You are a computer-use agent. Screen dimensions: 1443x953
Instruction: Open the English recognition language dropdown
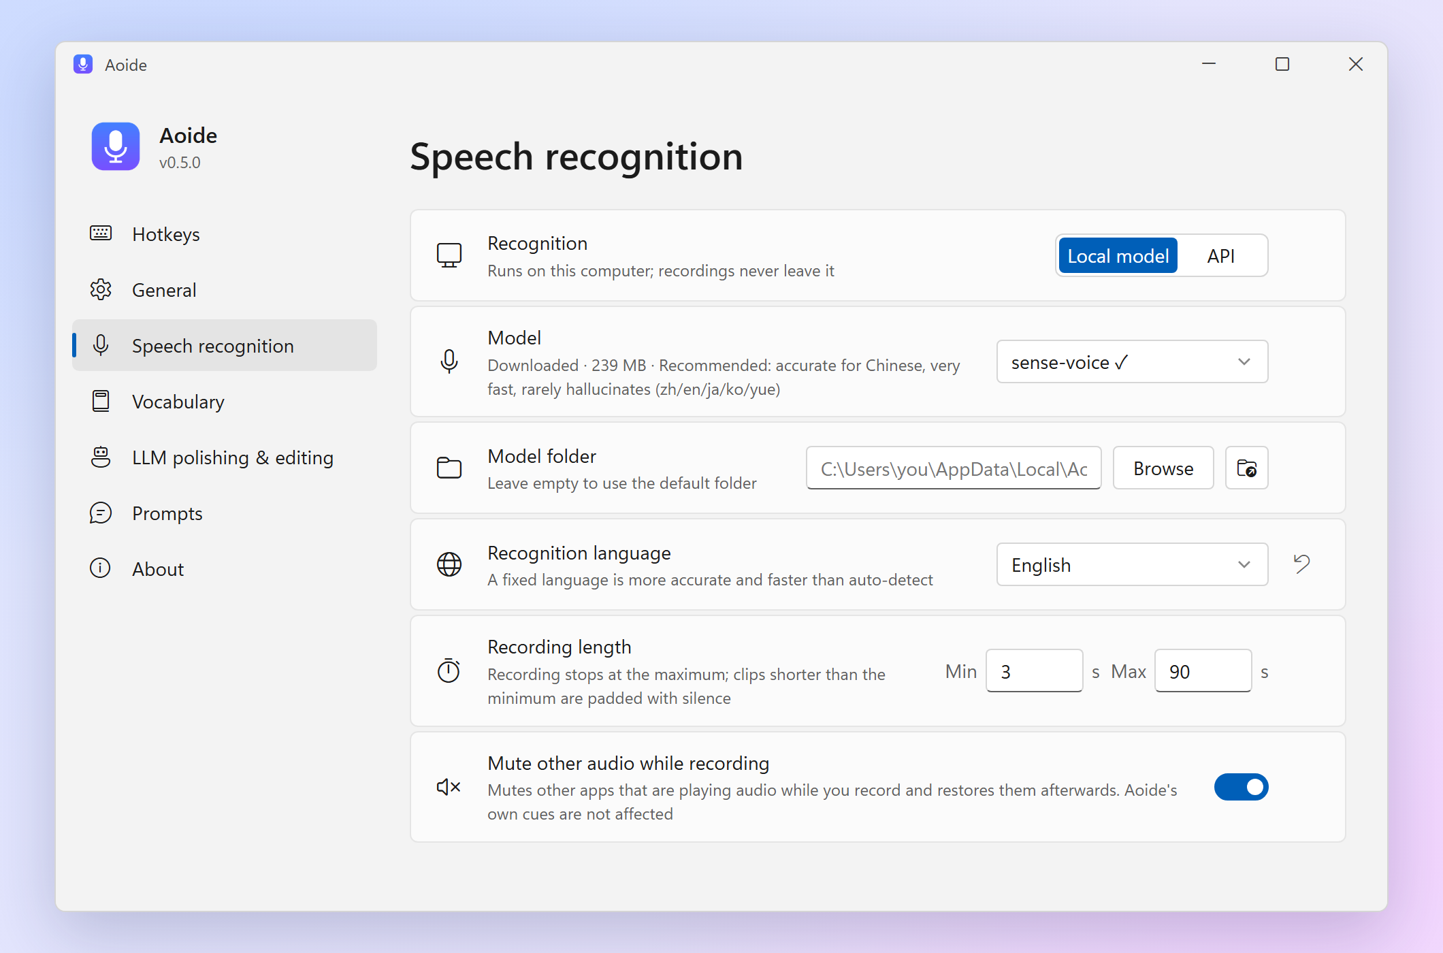(1132, 564)
